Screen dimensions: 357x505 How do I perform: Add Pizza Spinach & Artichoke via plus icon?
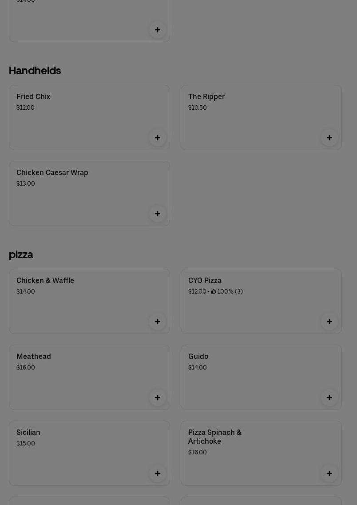(x=329, y=473)
